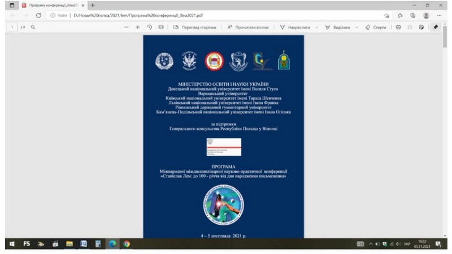Open the Calculator from taskbar
This screenshot has width=452, height=254.
[x=98, y=244]
